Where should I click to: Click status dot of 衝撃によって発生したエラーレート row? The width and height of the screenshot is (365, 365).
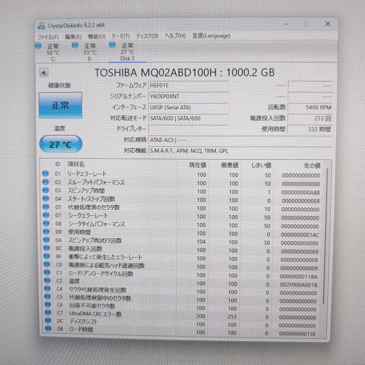pyautogui.click(x=47, y=256)
